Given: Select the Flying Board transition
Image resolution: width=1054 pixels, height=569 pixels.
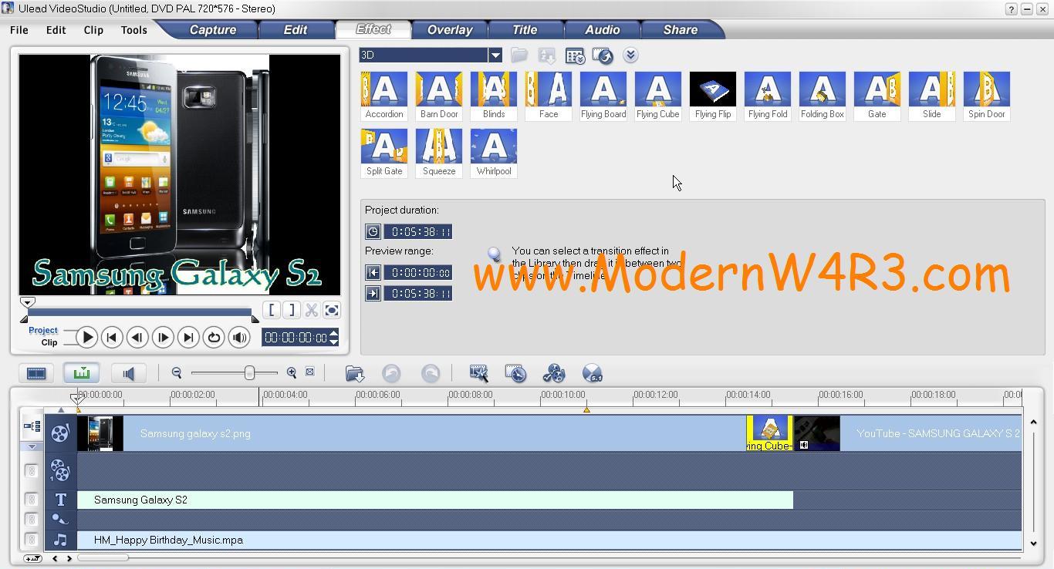Looking at the screenshot, I should (603, 96).
